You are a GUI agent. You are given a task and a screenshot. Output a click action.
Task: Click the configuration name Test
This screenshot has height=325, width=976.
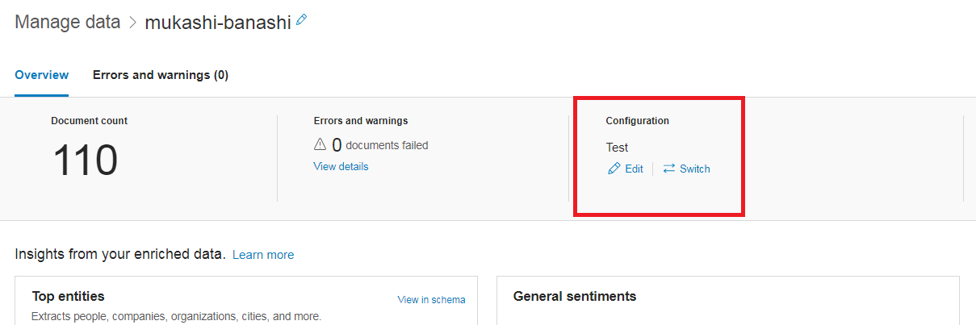[617, 147]
